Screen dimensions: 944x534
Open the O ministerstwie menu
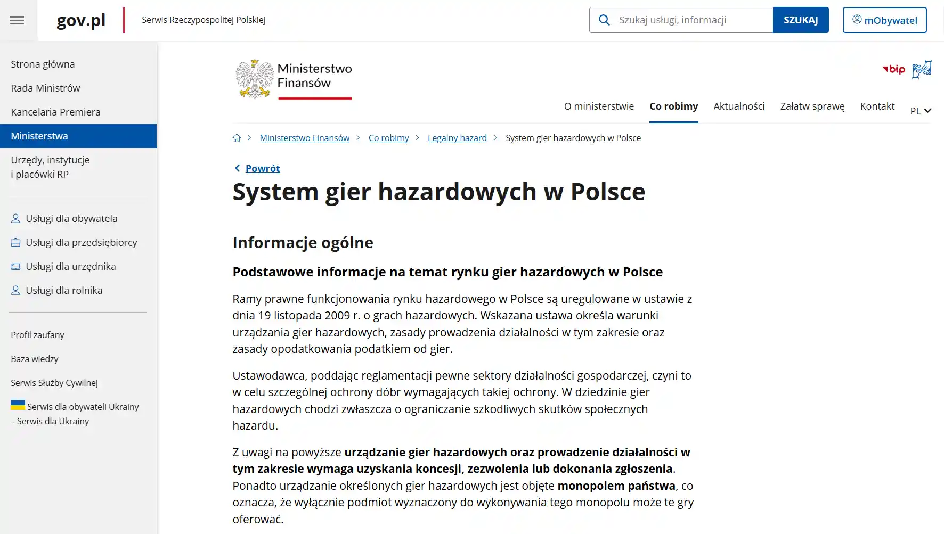599,106
